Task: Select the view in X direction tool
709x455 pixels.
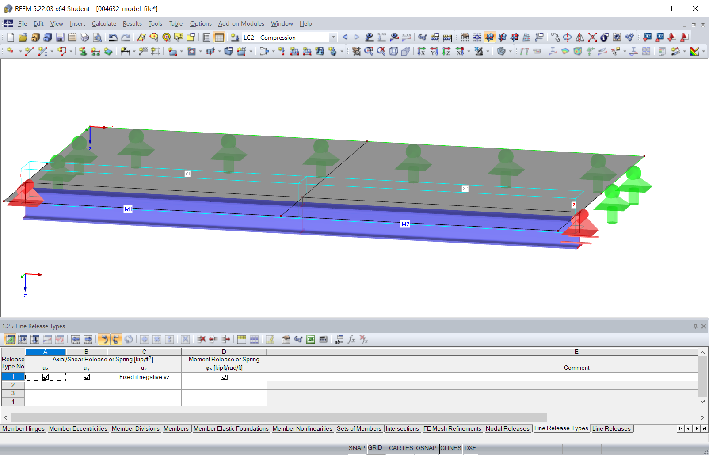Action: pos(422,51)
